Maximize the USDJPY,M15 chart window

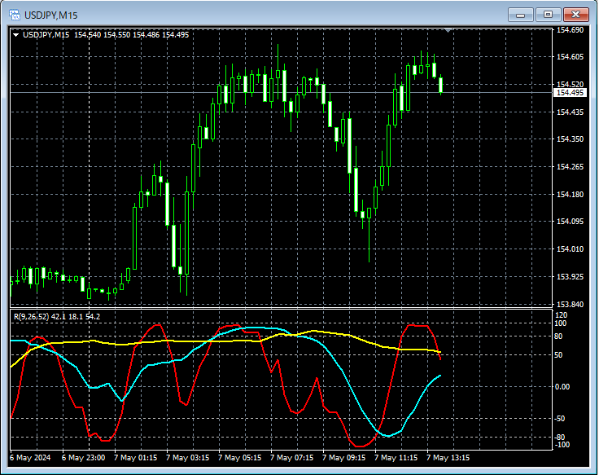(548, 14)
